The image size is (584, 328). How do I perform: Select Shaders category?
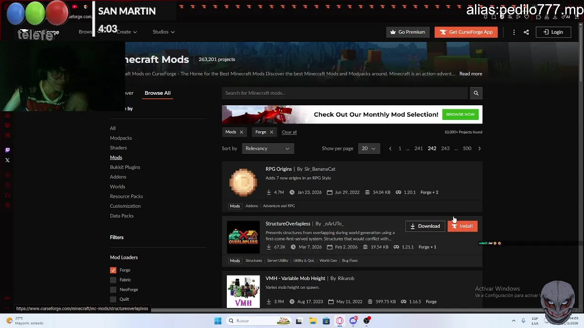pyautogui.click(x=118, y=148)
